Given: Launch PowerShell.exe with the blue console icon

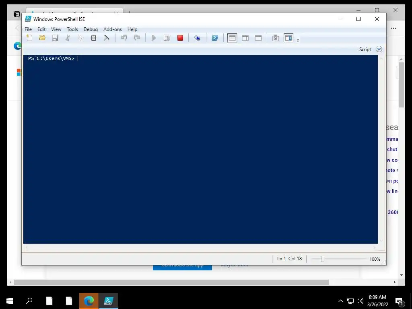Looking at the screenshot, I should tap(215, 38).
